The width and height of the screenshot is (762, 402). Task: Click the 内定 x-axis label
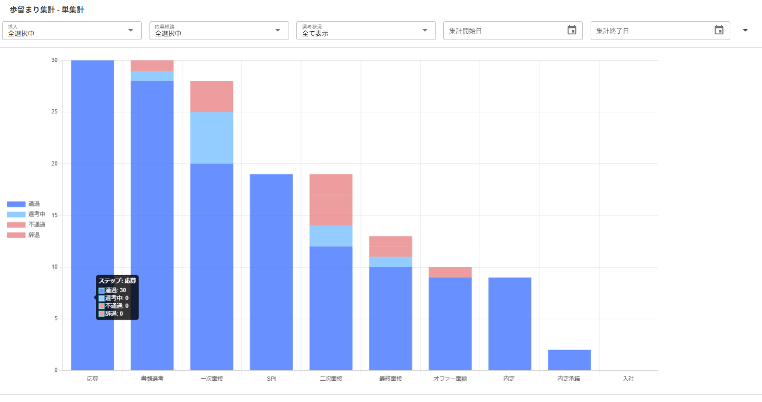point(509,379)
